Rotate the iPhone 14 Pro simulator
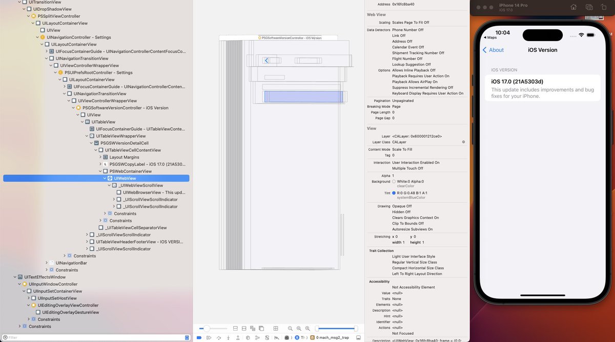The height and width of the screenshot is (342, 615). pyautogui.click(x=605, y=7)
